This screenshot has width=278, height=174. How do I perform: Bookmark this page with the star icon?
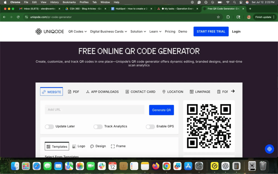pyautogui.click(x=218, y=17)
